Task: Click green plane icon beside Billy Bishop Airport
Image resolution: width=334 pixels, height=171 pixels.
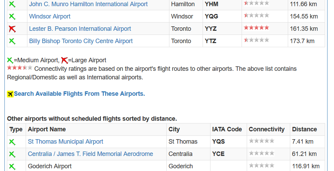Action: pyautogui.click(x=12, y=41)
